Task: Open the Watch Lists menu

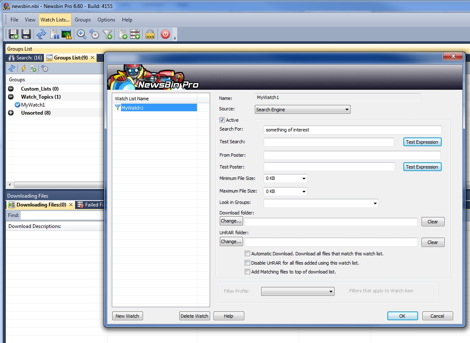Action: (x=55, y=20)
